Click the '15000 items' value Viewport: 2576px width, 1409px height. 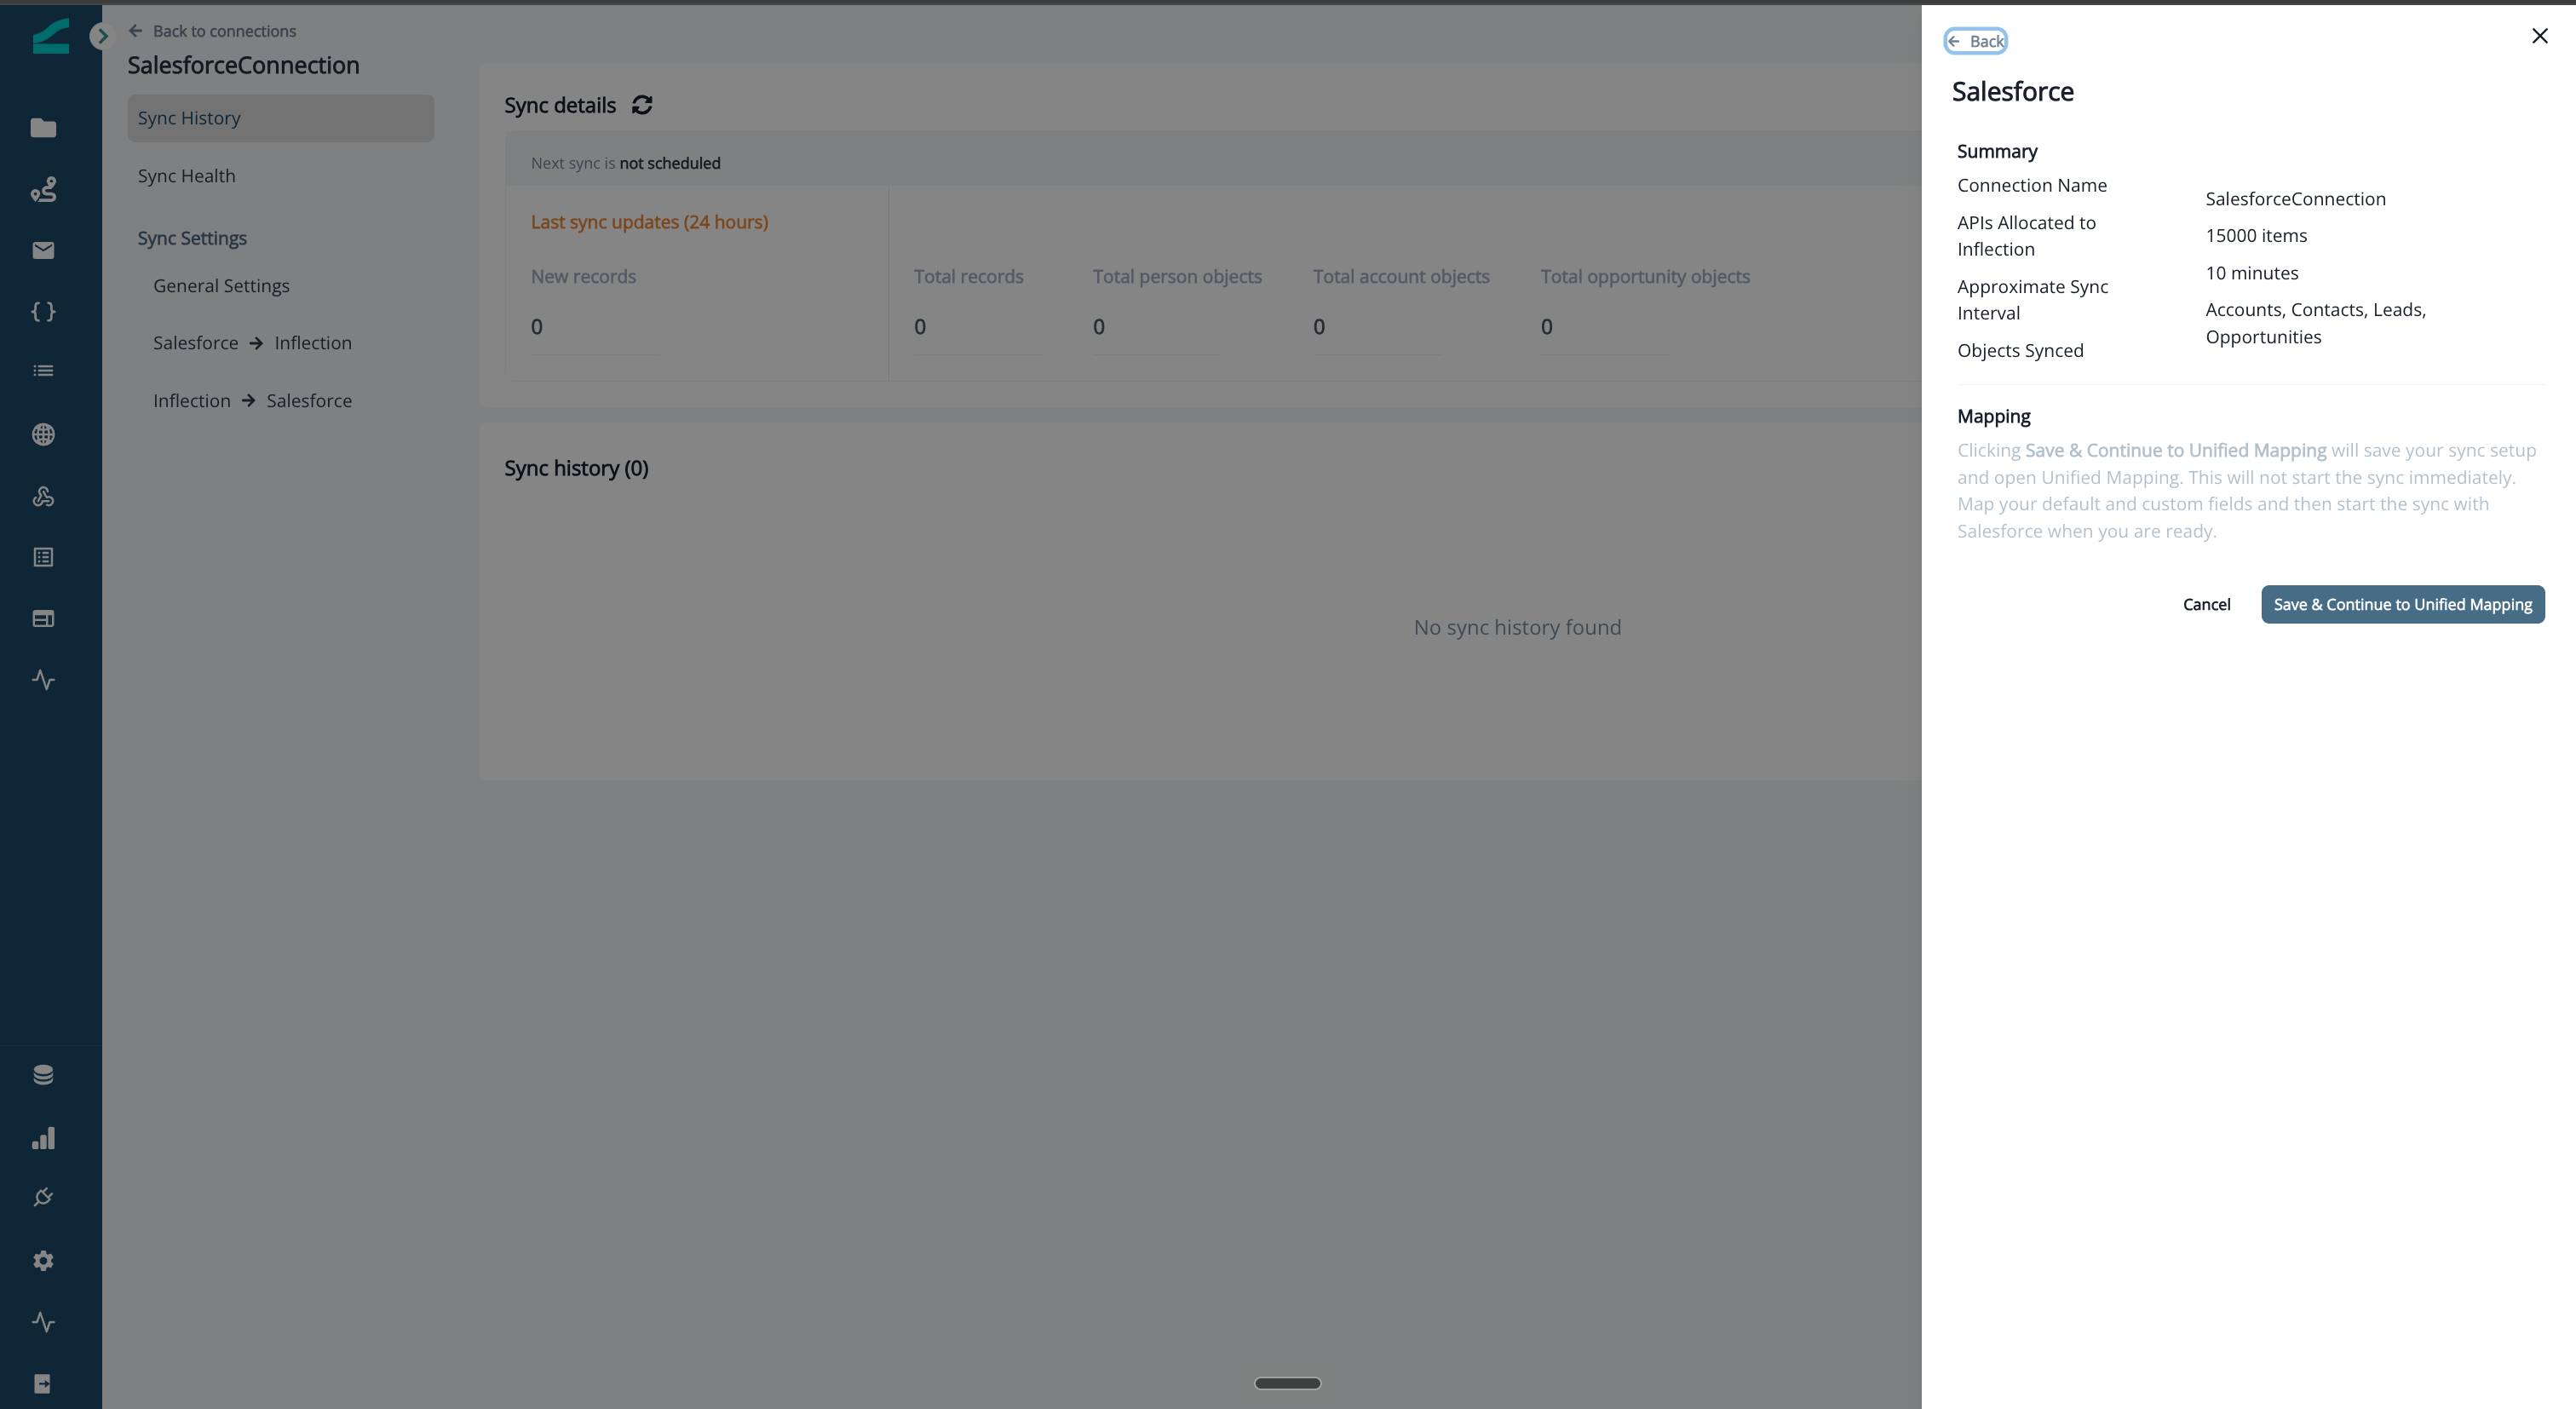[x=2256, y=236]
